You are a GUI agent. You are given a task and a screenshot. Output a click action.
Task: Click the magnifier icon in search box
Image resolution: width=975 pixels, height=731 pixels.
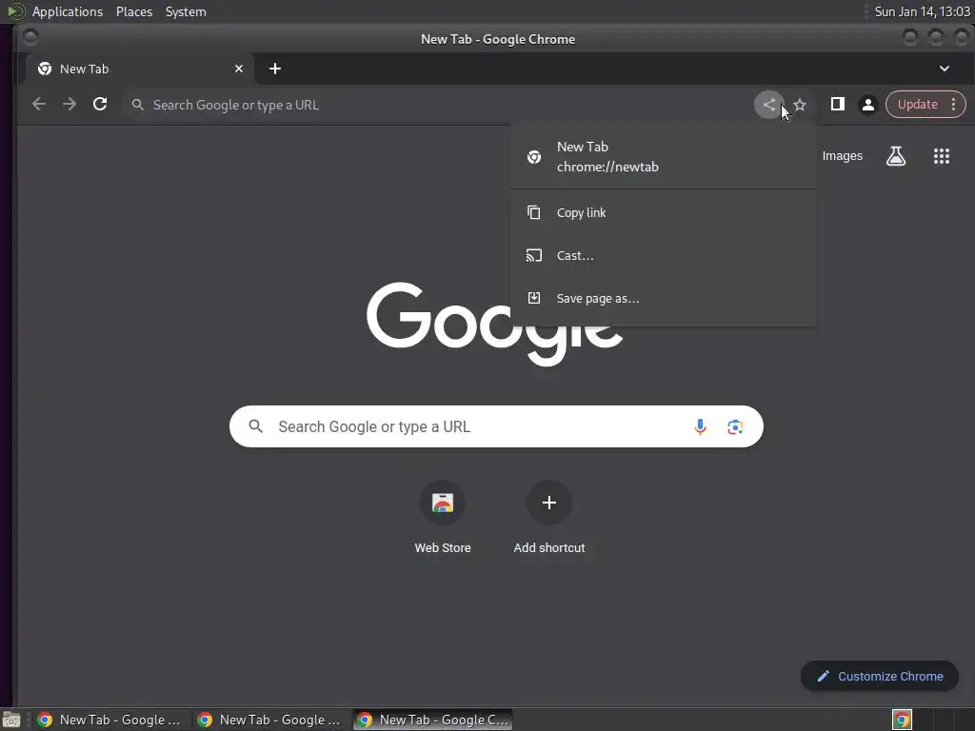[x=255, y=426]
